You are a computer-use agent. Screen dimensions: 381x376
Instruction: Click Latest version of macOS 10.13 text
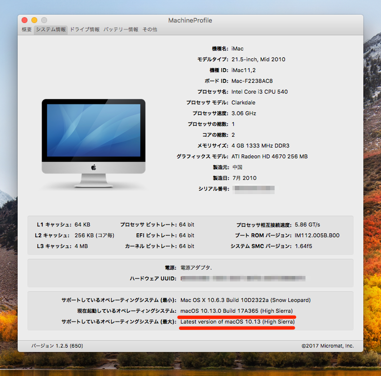[237, 322]
